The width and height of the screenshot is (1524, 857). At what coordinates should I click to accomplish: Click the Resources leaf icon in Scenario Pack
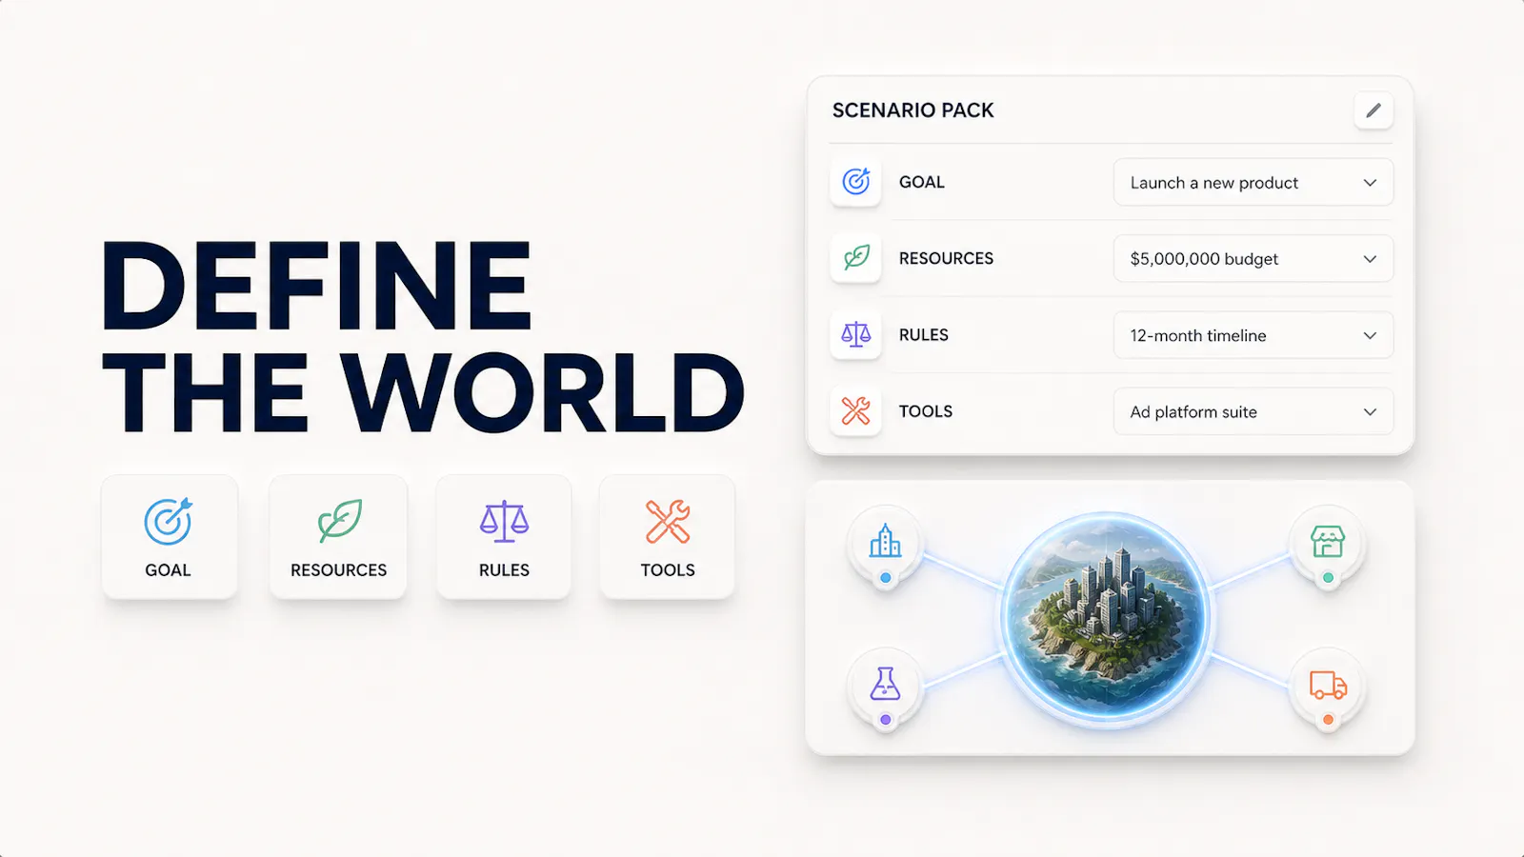pyautogui.click(x=855, y=257)
